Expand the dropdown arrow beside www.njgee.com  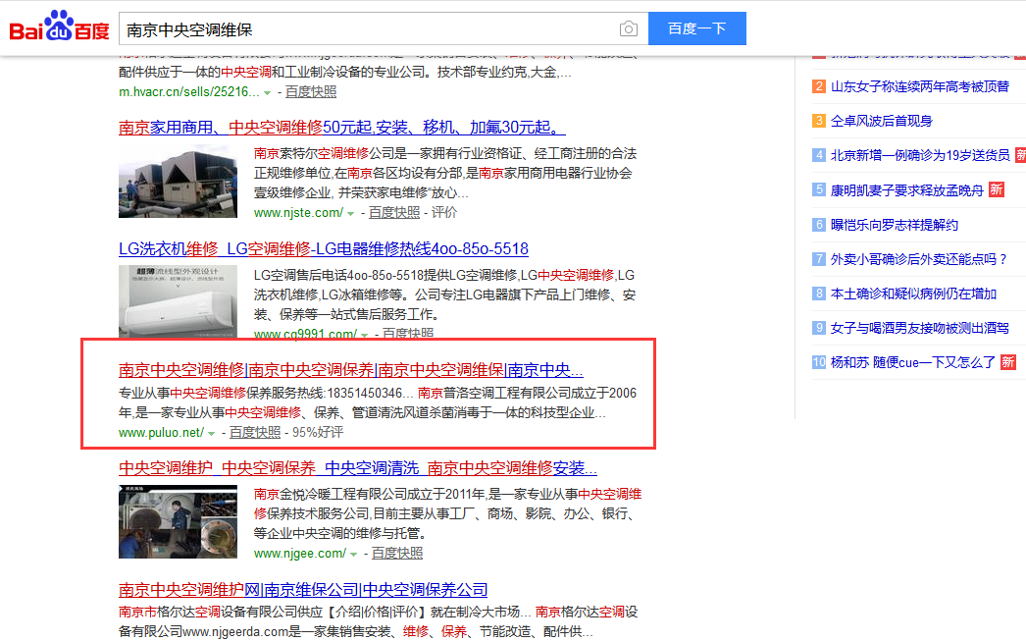coord(353,555)
